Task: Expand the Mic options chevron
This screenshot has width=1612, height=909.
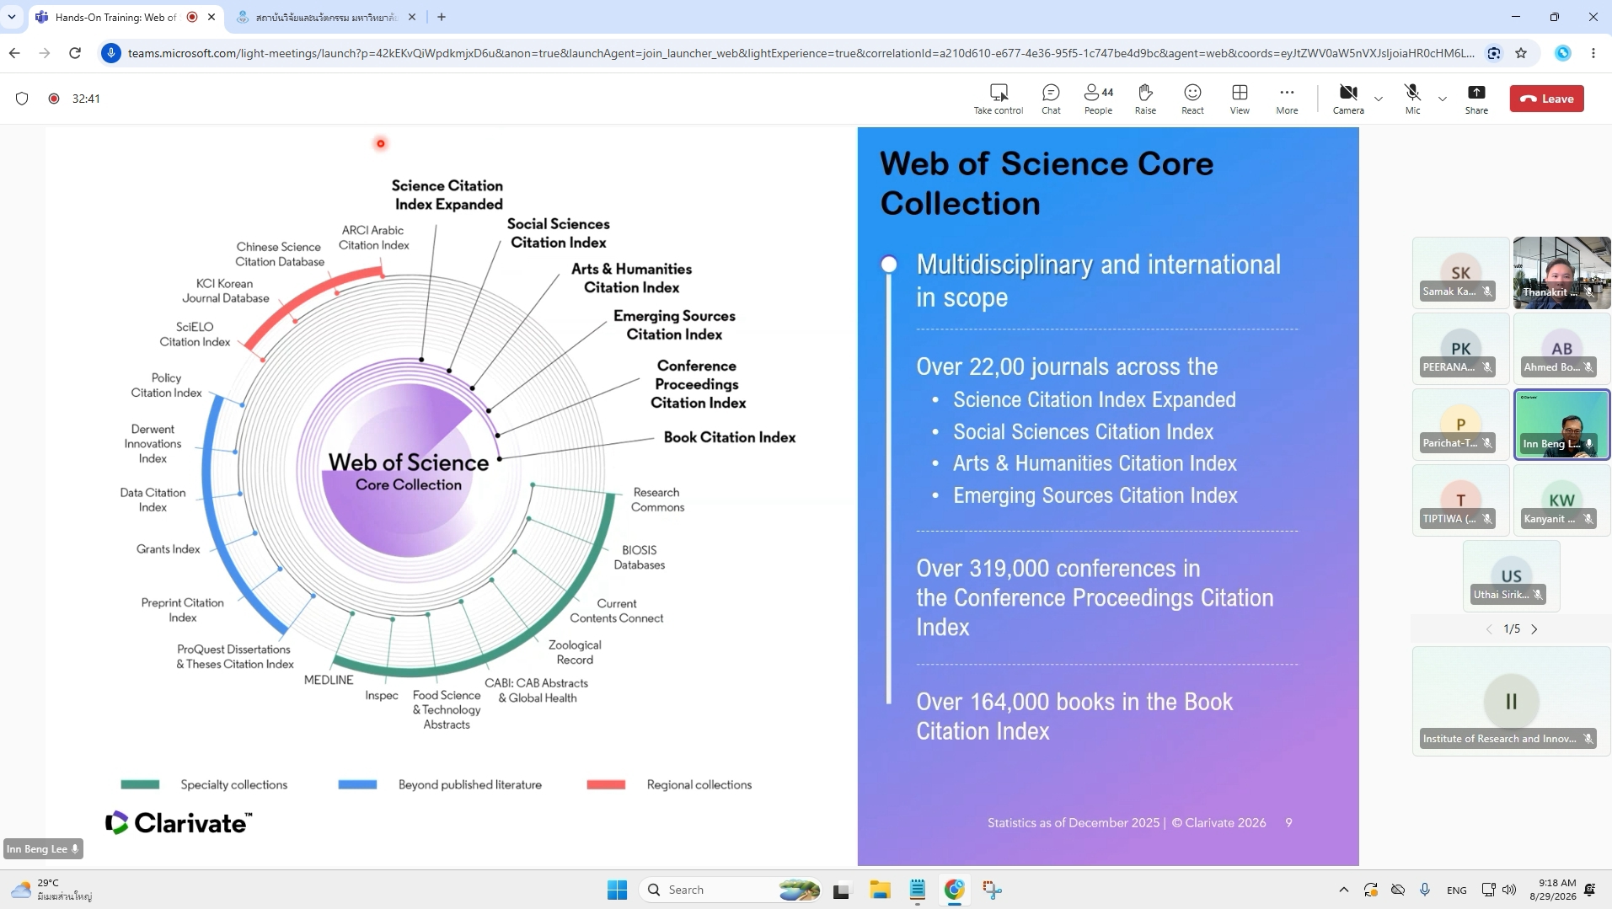Action: (x=1443, y=99)
